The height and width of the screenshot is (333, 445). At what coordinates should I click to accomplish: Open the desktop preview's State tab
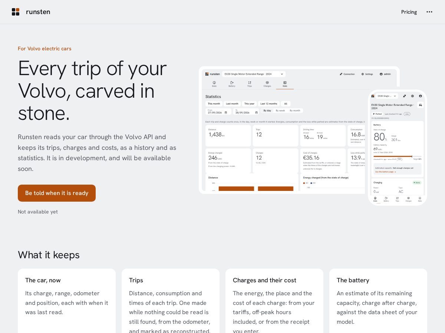coord(214,84)
